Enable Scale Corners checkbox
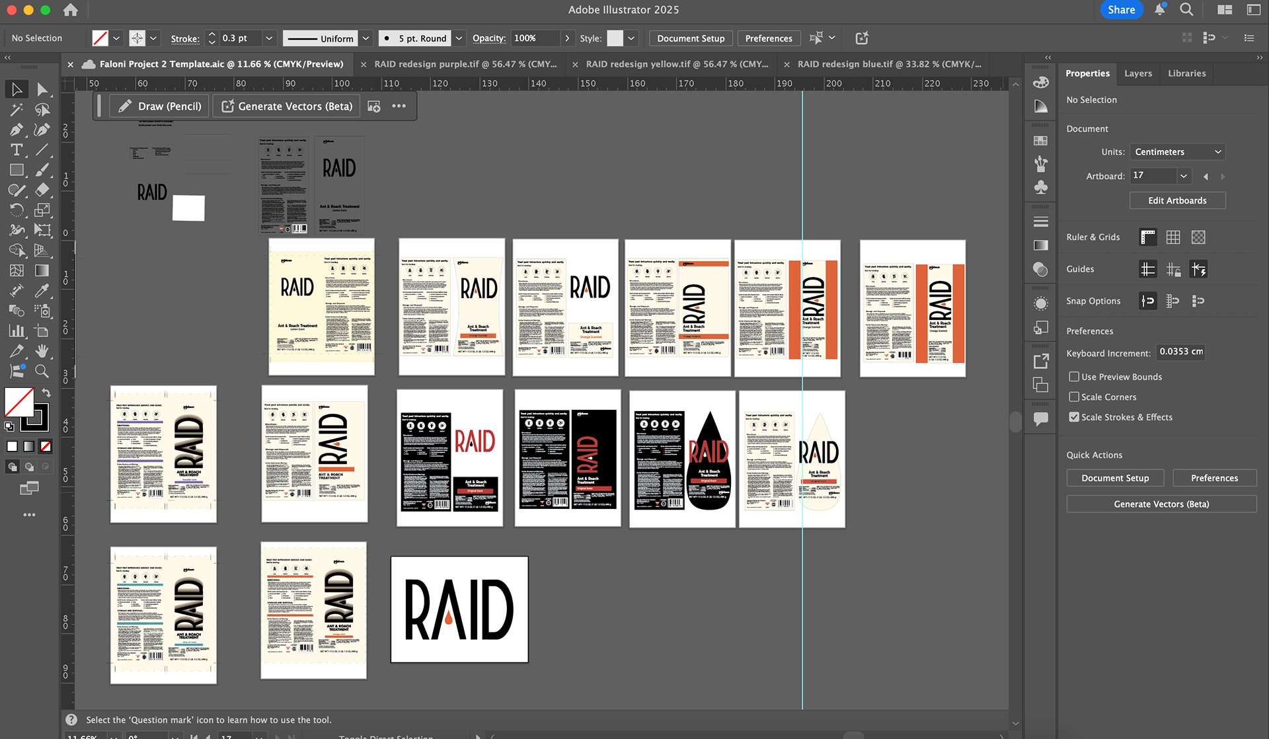1269x739 pixels. tap(1074, 397)
